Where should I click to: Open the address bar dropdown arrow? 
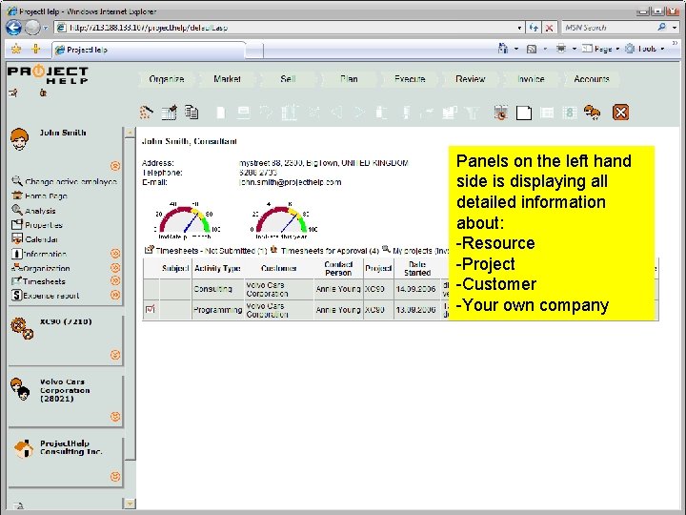(x=519, y=28)
